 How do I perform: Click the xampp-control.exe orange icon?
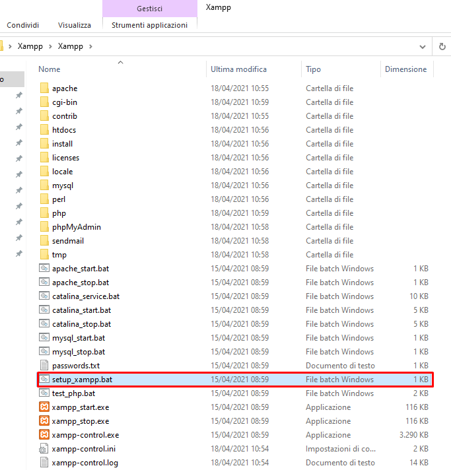44,434
